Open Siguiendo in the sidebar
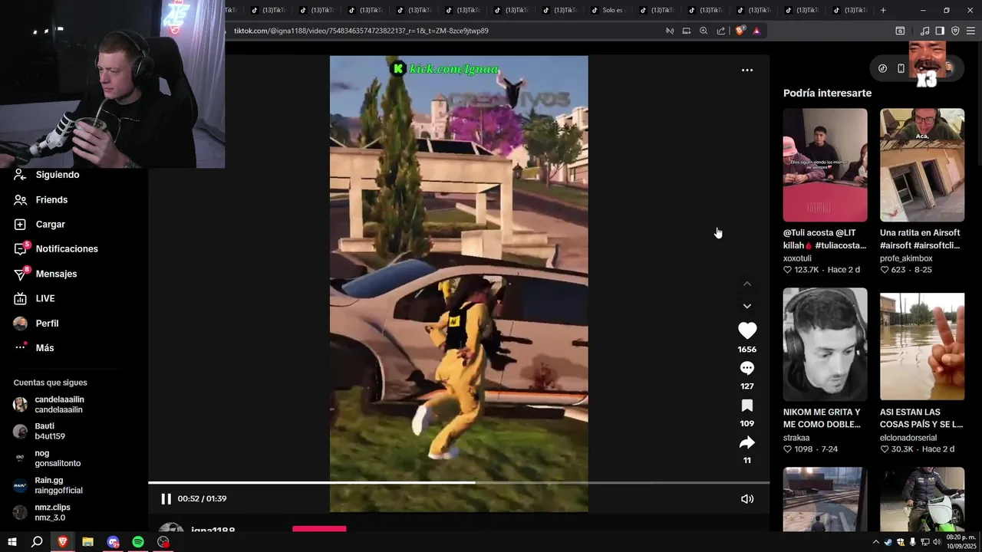 click(x=58, y=175)
